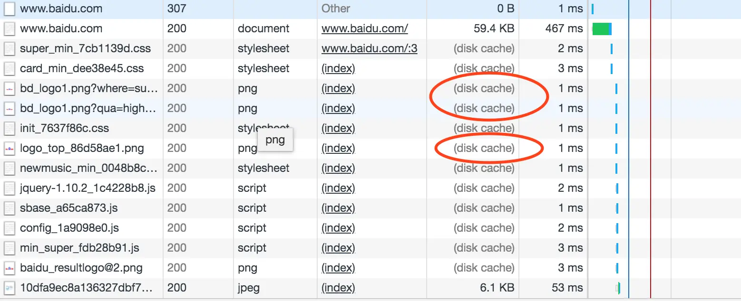Click the www.baidu.com 307 request file icon
This screenshot has height=301, width=741.
(10, 9)
